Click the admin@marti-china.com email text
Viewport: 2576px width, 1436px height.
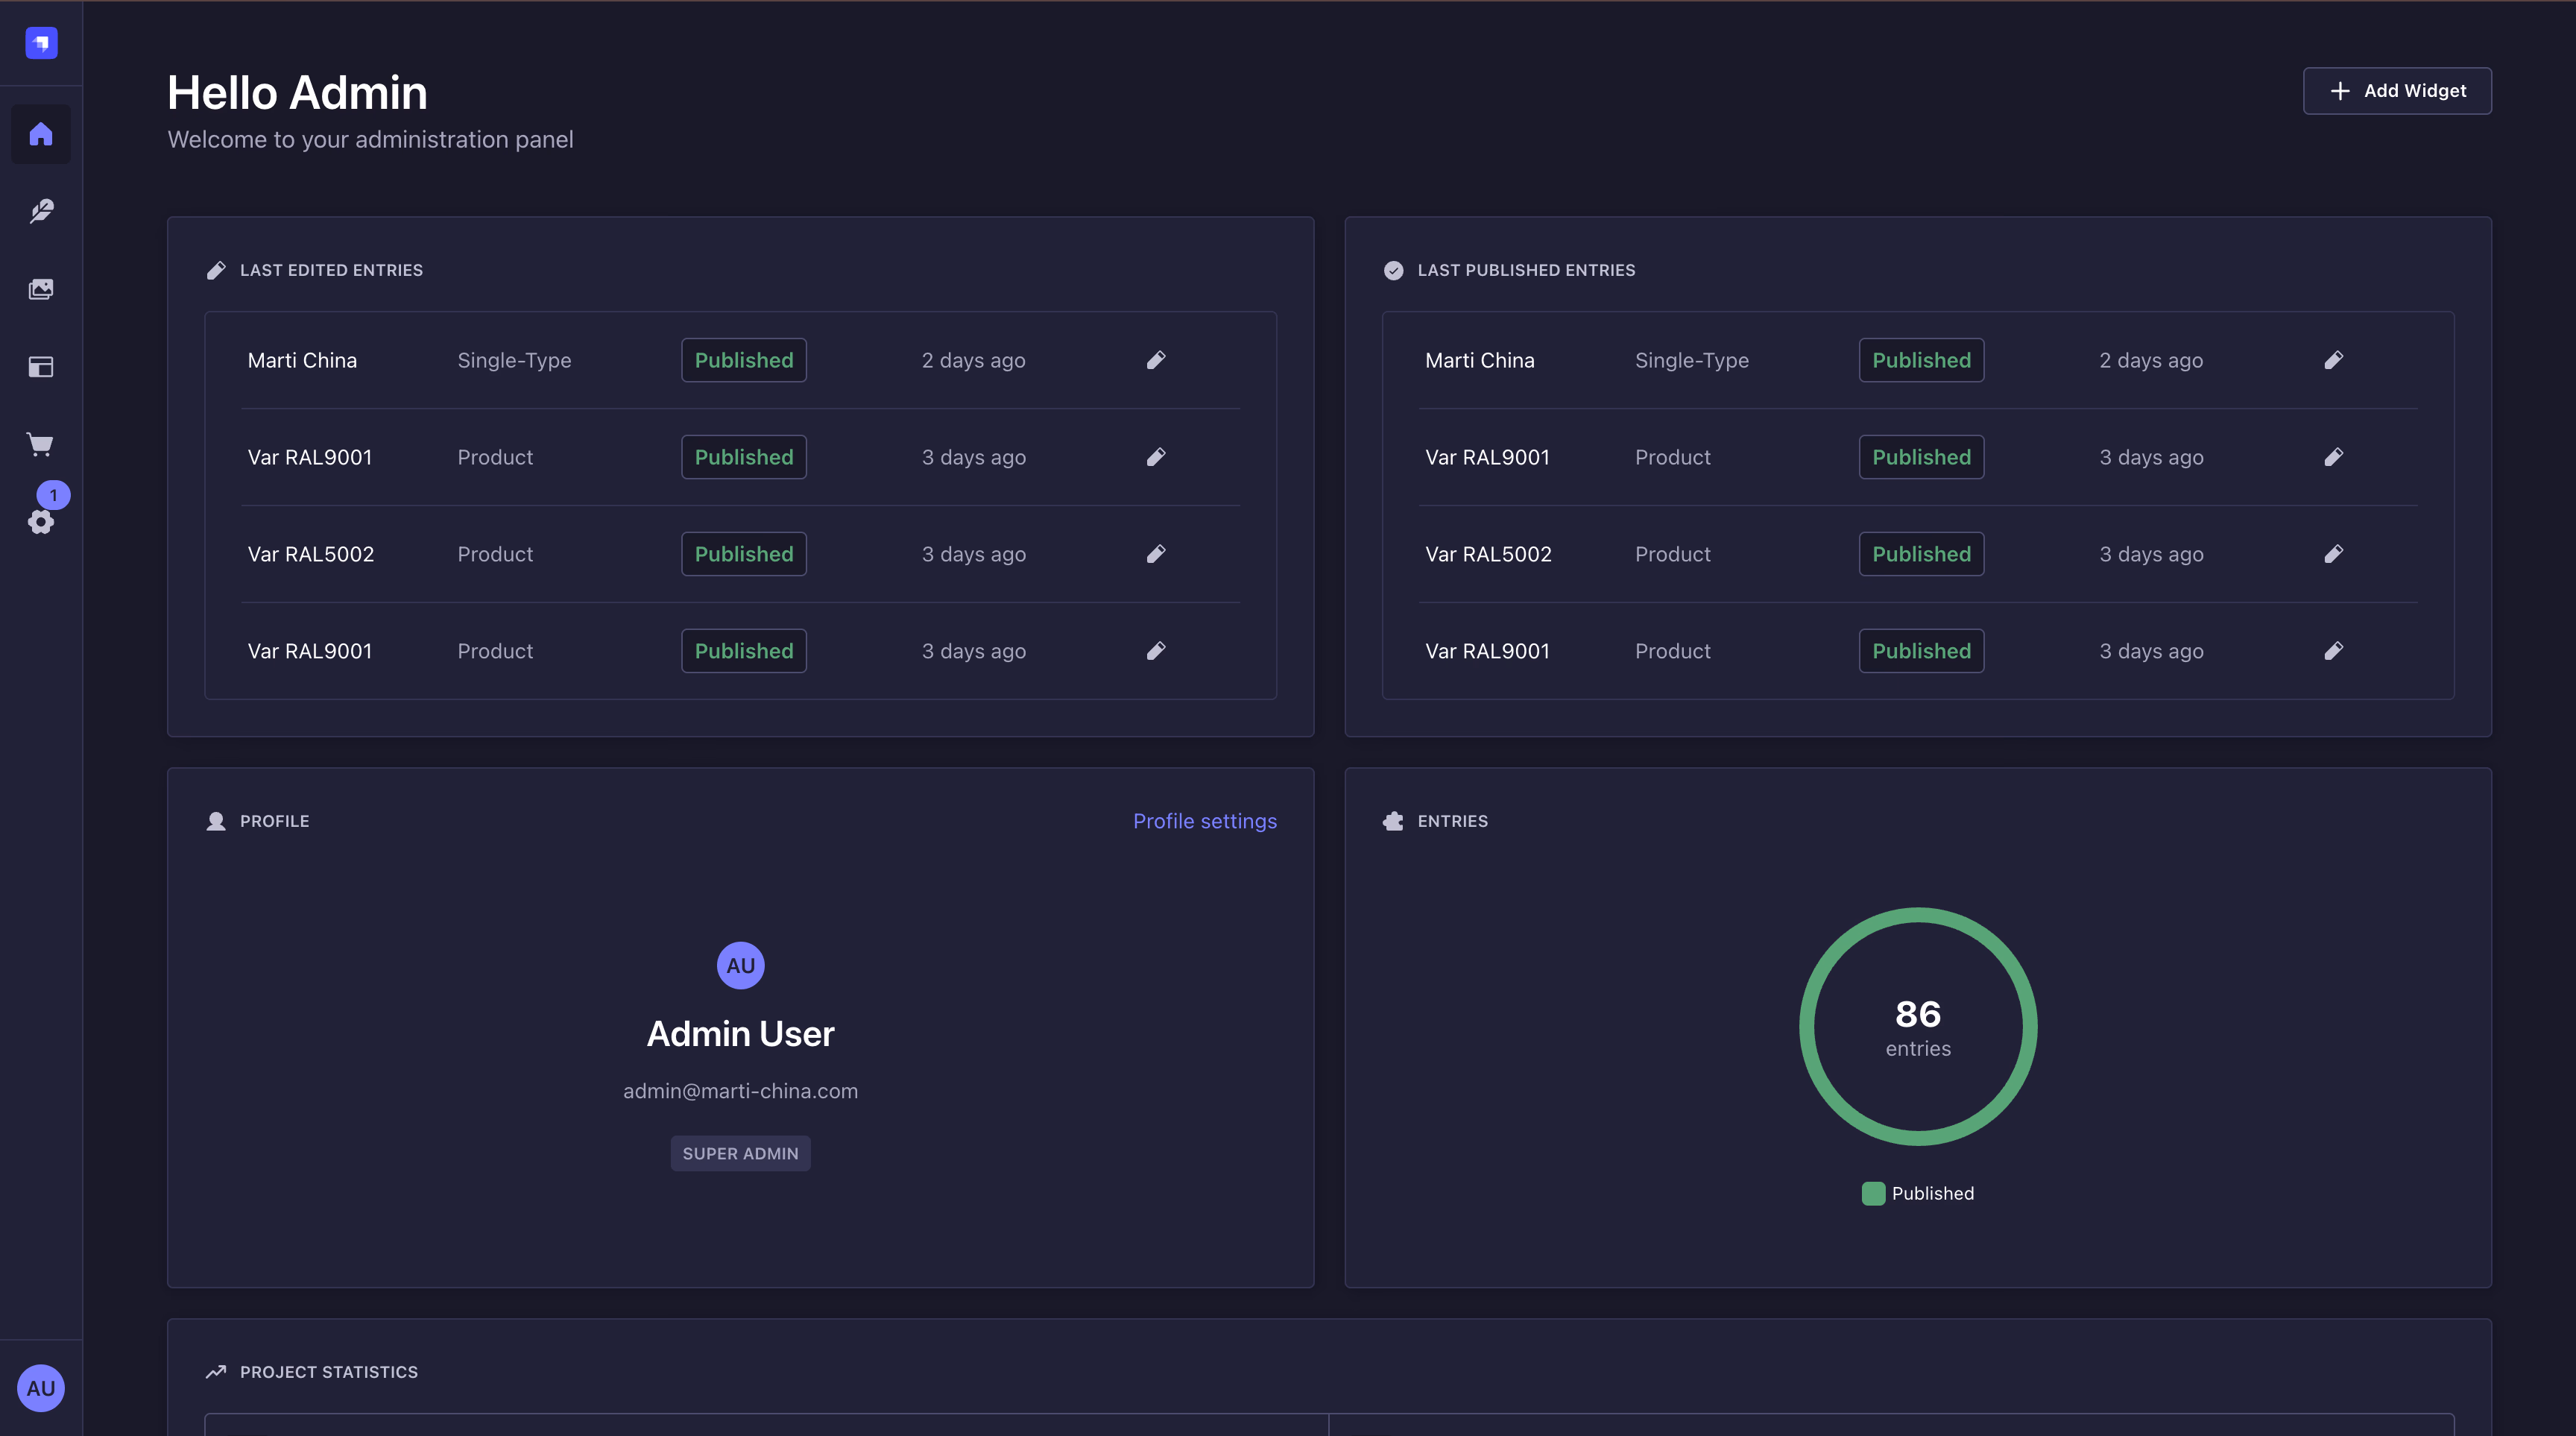pos(741,1091)
